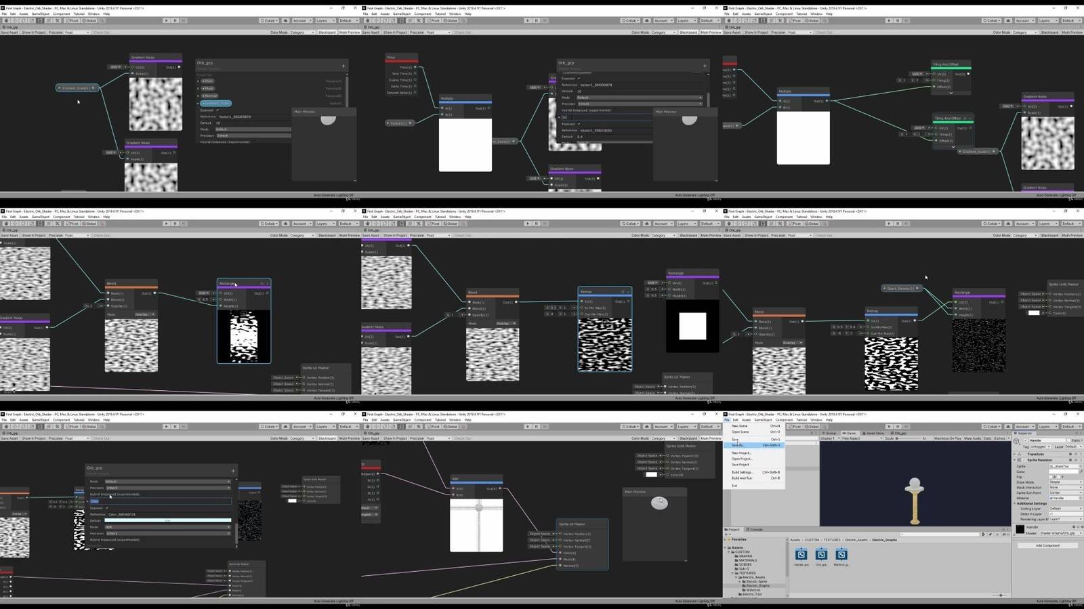This screenshot has height=609, width=1084.
Task: Click Play button in bottom-right window
Action: pyautogui.click(x=889, y=426)
